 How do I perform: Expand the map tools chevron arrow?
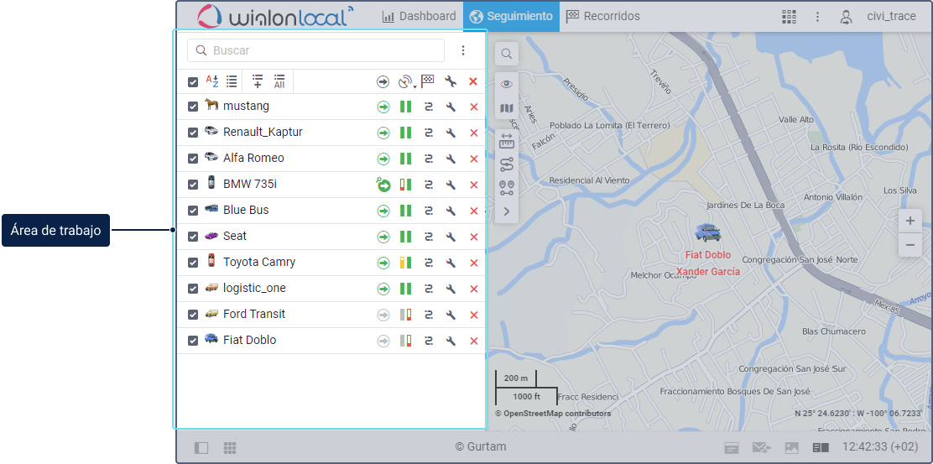[x=507, y=211]
